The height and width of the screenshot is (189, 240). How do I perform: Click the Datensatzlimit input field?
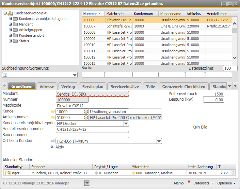click(x=230, y=68)
